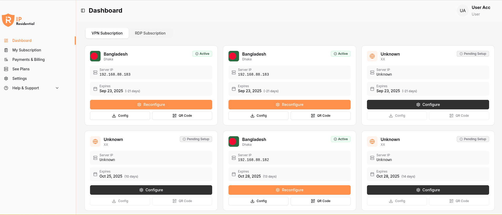Screen dimensions: 502x215
Task: Click Reconfigure on the 192.168.88.182 card
Action: pyautogui.click(x=289, y=190)
